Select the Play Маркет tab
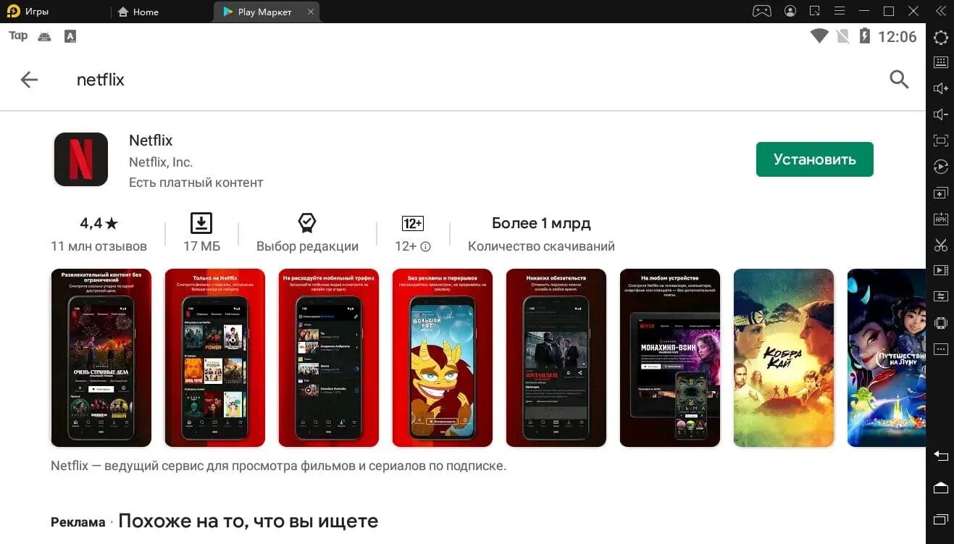 (265, 12)
